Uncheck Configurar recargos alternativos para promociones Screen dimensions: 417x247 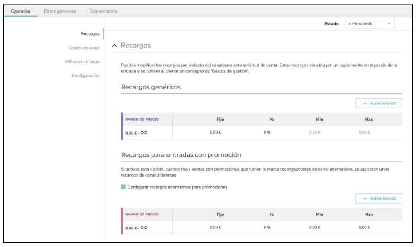coord(123,187)
